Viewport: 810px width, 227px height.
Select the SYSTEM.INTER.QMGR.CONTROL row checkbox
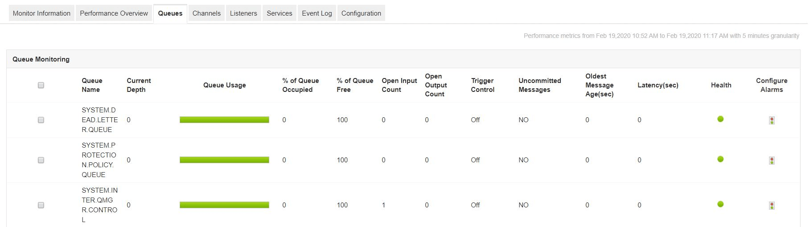pos(41,205)
